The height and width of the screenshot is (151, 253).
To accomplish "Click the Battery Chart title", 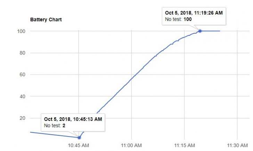I will click(x=46, y=19).
